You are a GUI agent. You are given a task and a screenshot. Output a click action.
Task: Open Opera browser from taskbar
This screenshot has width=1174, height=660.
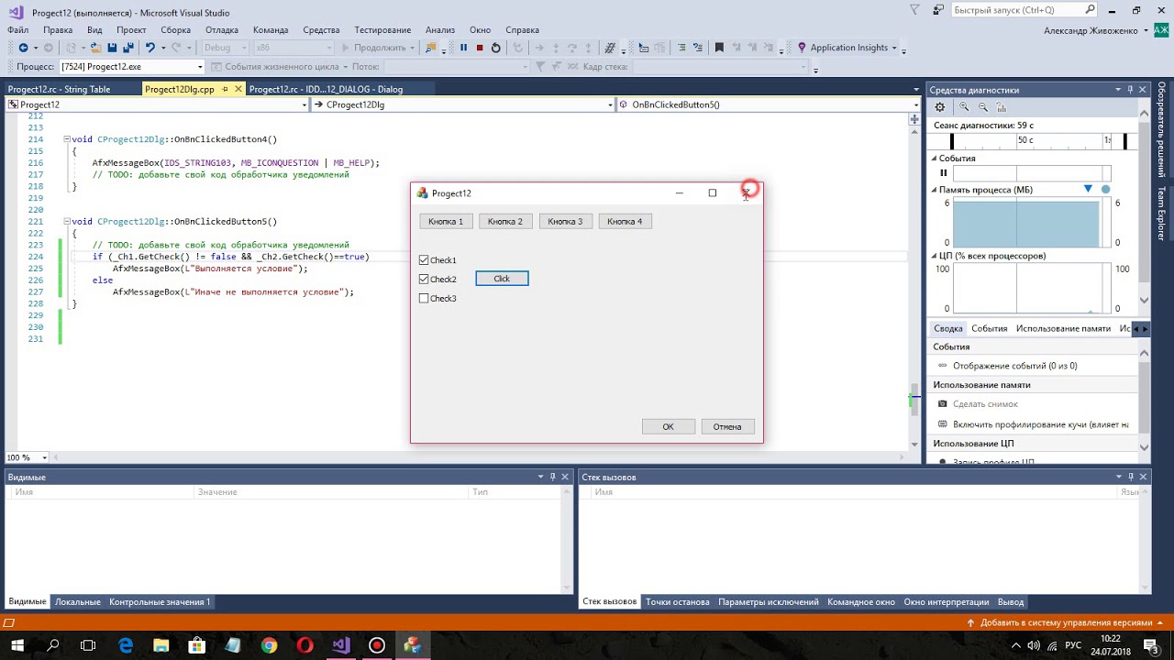305,645
